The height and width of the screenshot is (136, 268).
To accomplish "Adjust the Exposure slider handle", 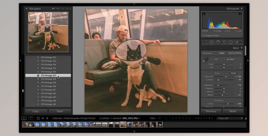I will [x=226, y=77].
